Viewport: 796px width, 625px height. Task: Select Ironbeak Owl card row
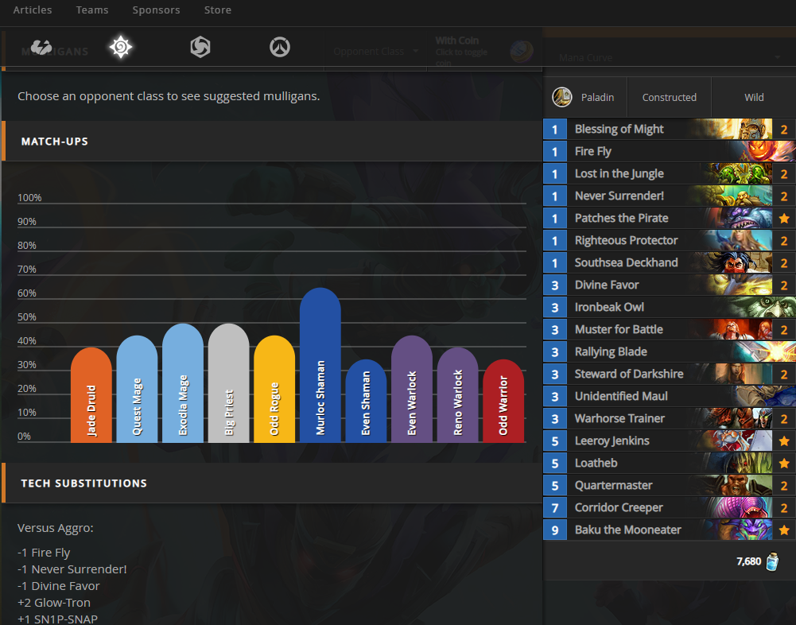pyautogui.click(x=670, y=307)
